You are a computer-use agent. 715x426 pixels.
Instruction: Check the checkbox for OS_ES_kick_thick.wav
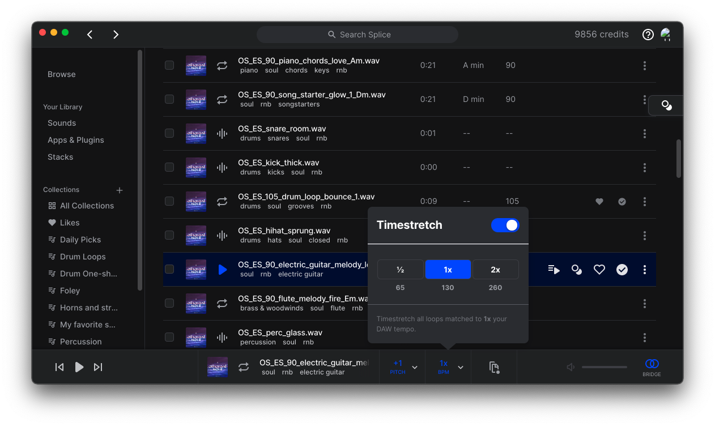169,167
